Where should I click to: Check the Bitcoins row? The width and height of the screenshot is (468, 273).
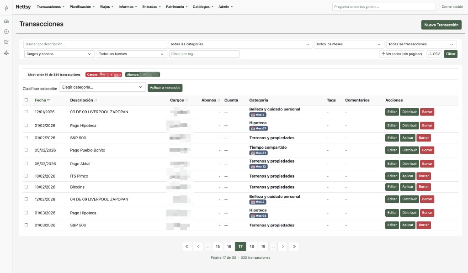26,187
